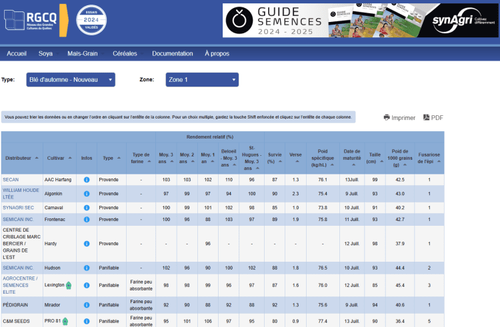Select the AAC Harfang cultivar cell
This screenshot has height=327, width=500.
tap(59, 180)
